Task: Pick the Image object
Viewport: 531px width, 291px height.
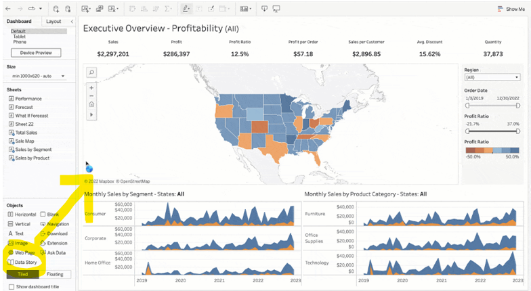Action: (x=18, y=243)
